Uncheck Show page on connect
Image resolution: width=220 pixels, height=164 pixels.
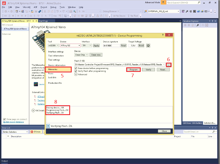click(4, 119)
